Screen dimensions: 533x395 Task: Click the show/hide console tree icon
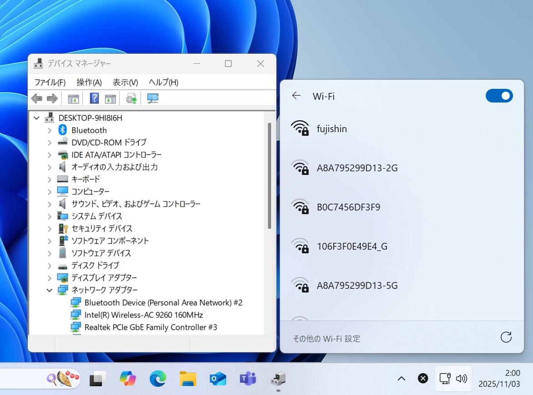(x=73, y=98)
